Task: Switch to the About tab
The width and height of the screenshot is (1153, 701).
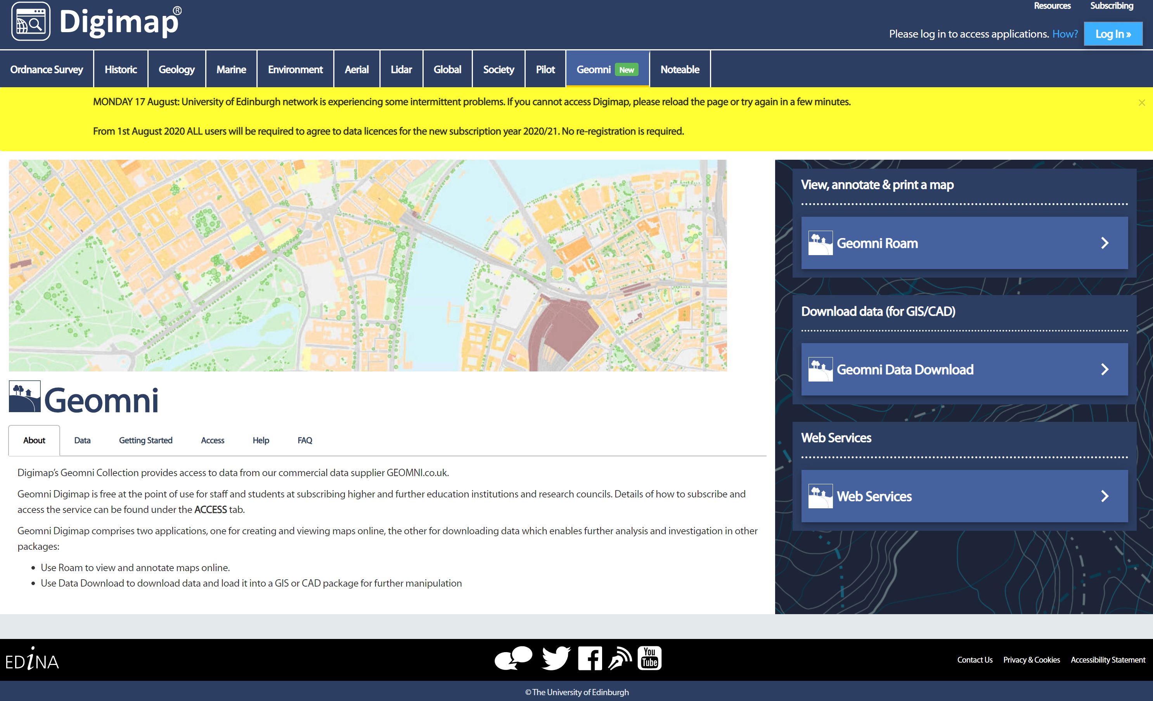Action: click(34, 440)
